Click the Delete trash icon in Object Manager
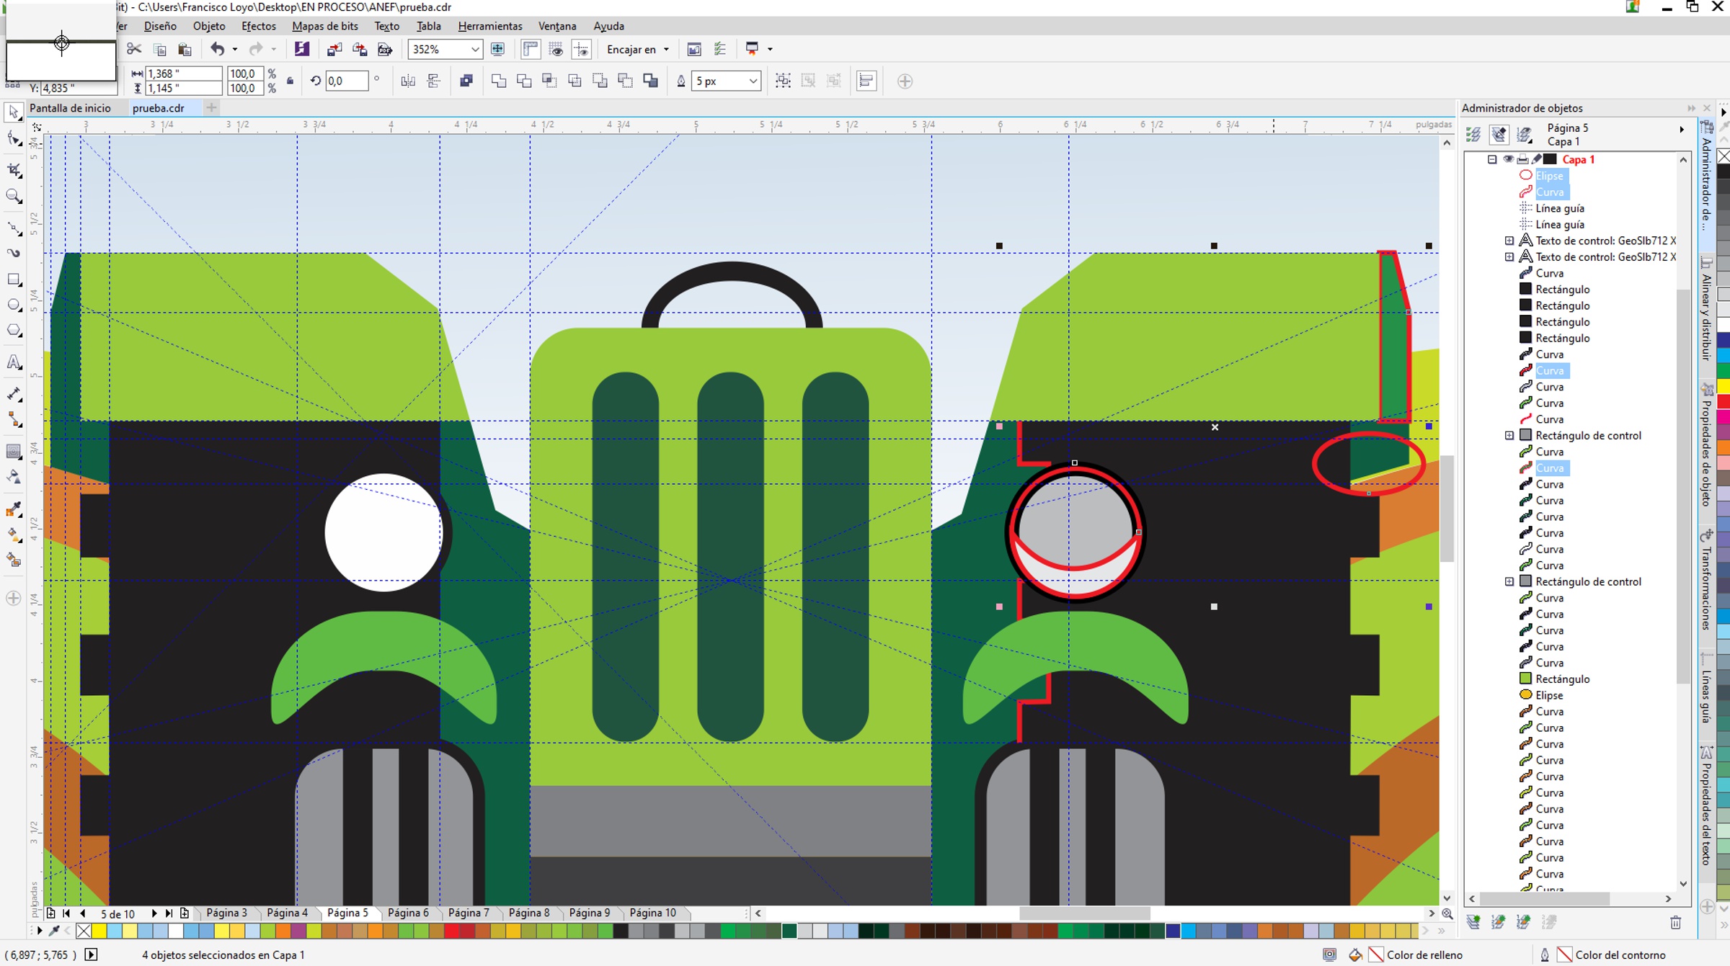Image resolution: width=1730 pixels, height=966 pixels. click(x=1676, y=922)
